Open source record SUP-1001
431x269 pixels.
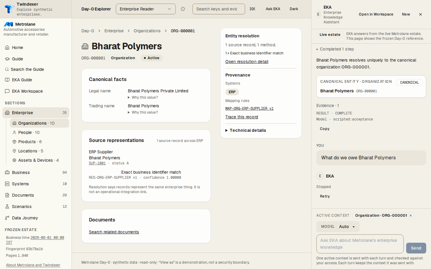(97, 163)
